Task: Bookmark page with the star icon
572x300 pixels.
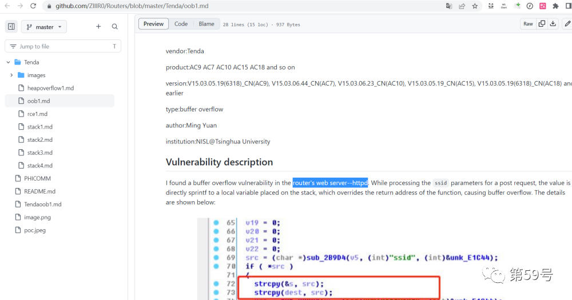Action: (475, 6)
